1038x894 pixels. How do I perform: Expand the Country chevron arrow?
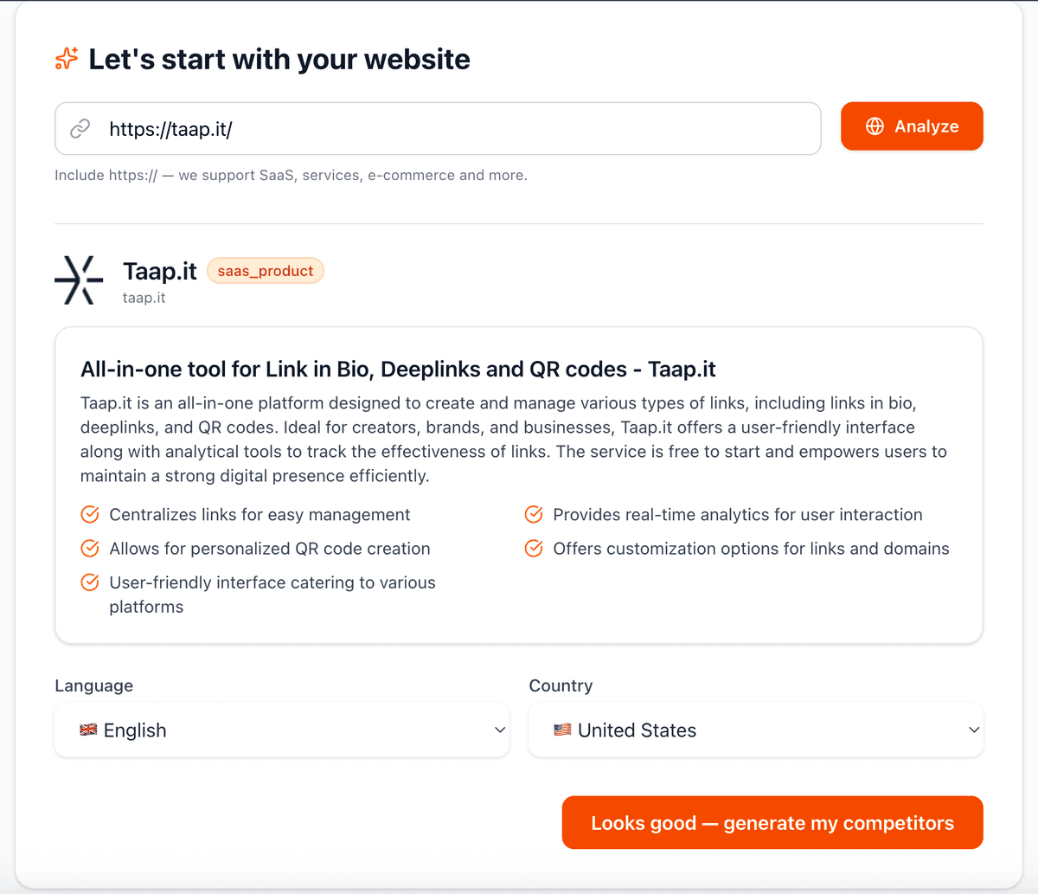[972, 730]
